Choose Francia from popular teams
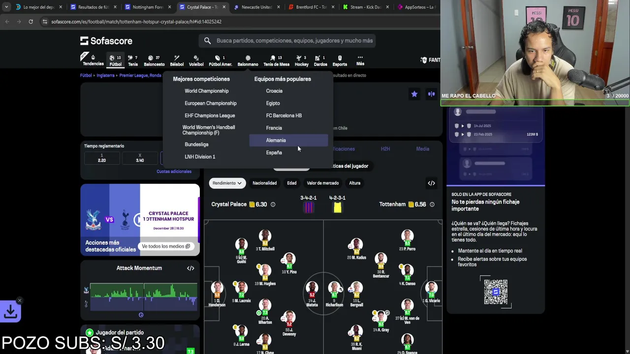 (x=274, y=128)
